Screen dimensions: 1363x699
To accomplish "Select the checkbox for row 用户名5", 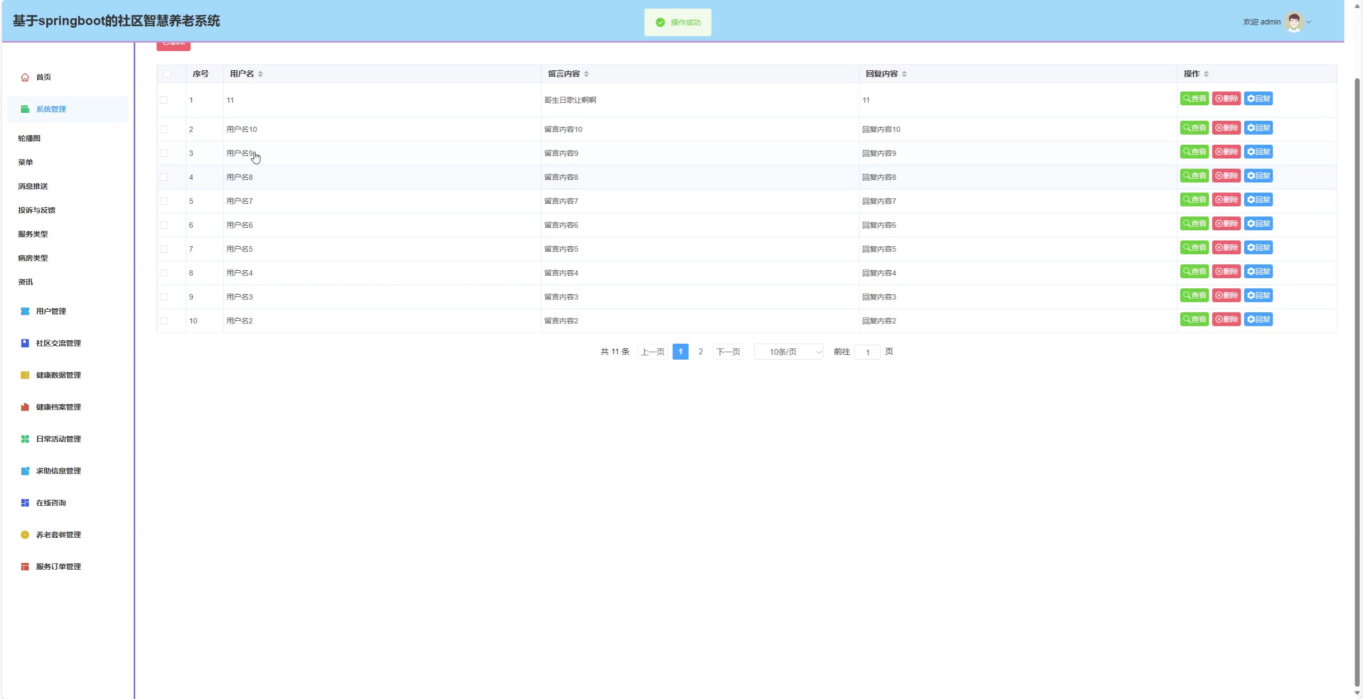I will pyautogui.click(x=163, y=249).
